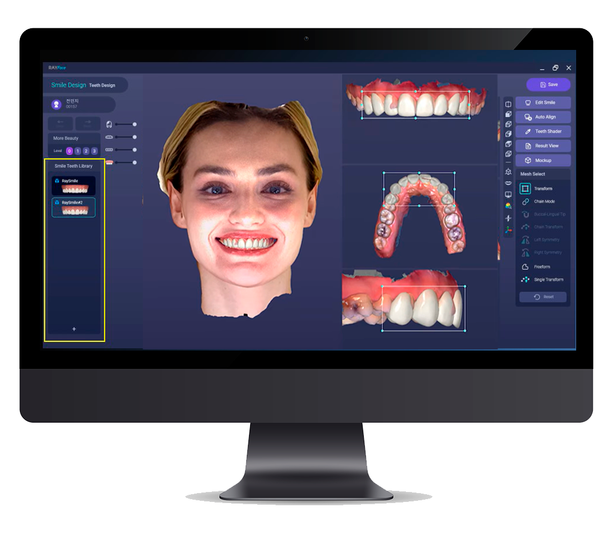The width and height of the screenshot is (610, 533).
Task: Set More Beauty level to 0
Action: tap(69, 151)
